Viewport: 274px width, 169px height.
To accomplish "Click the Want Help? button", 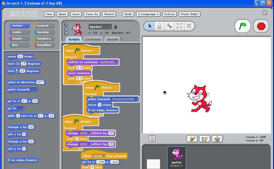I will (190, 14).
